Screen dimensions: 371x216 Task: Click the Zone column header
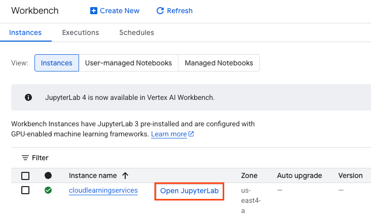coord(249,175)
